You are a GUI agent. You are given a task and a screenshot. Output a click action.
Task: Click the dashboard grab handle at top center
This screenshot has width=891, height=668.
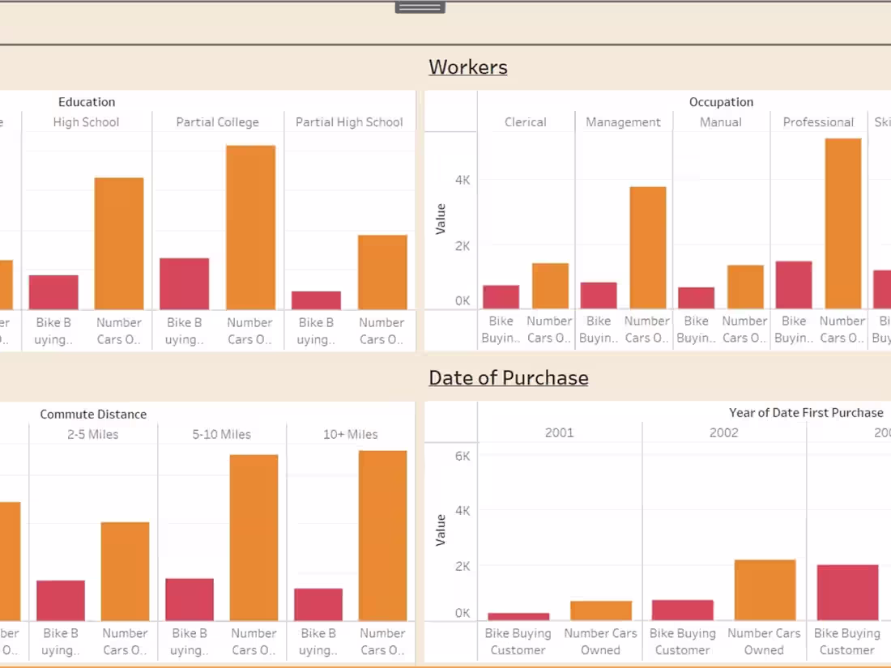coord(420,6)
